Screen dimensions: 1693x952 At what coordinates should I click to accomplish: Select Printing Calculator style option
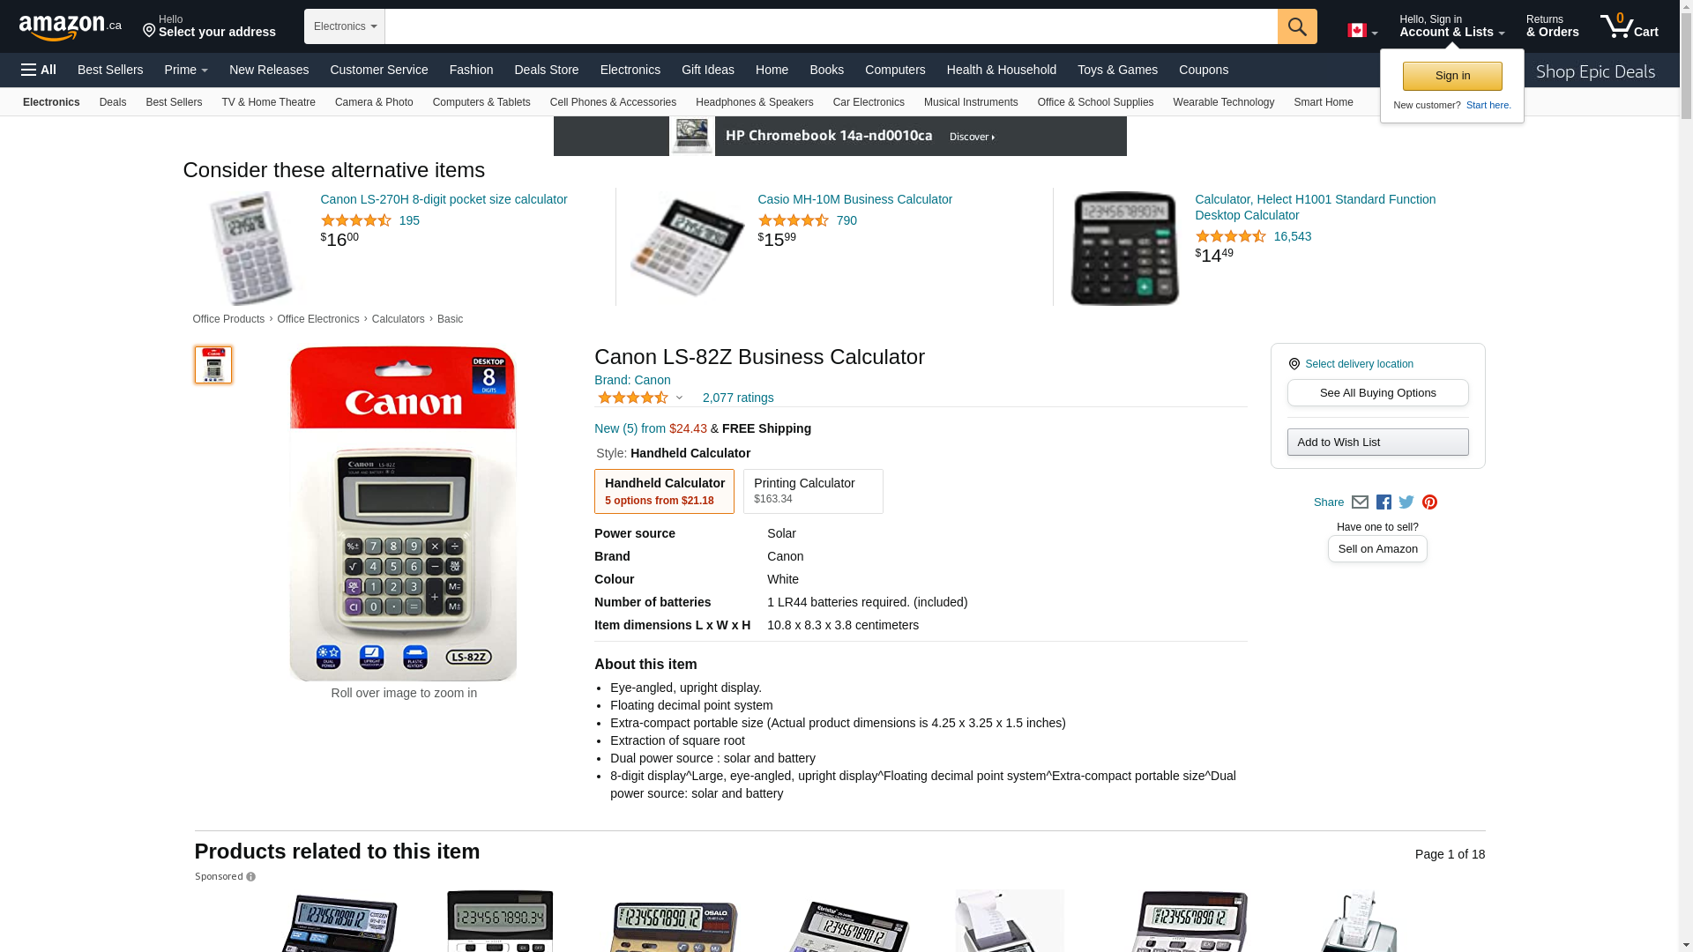point(813,491)
